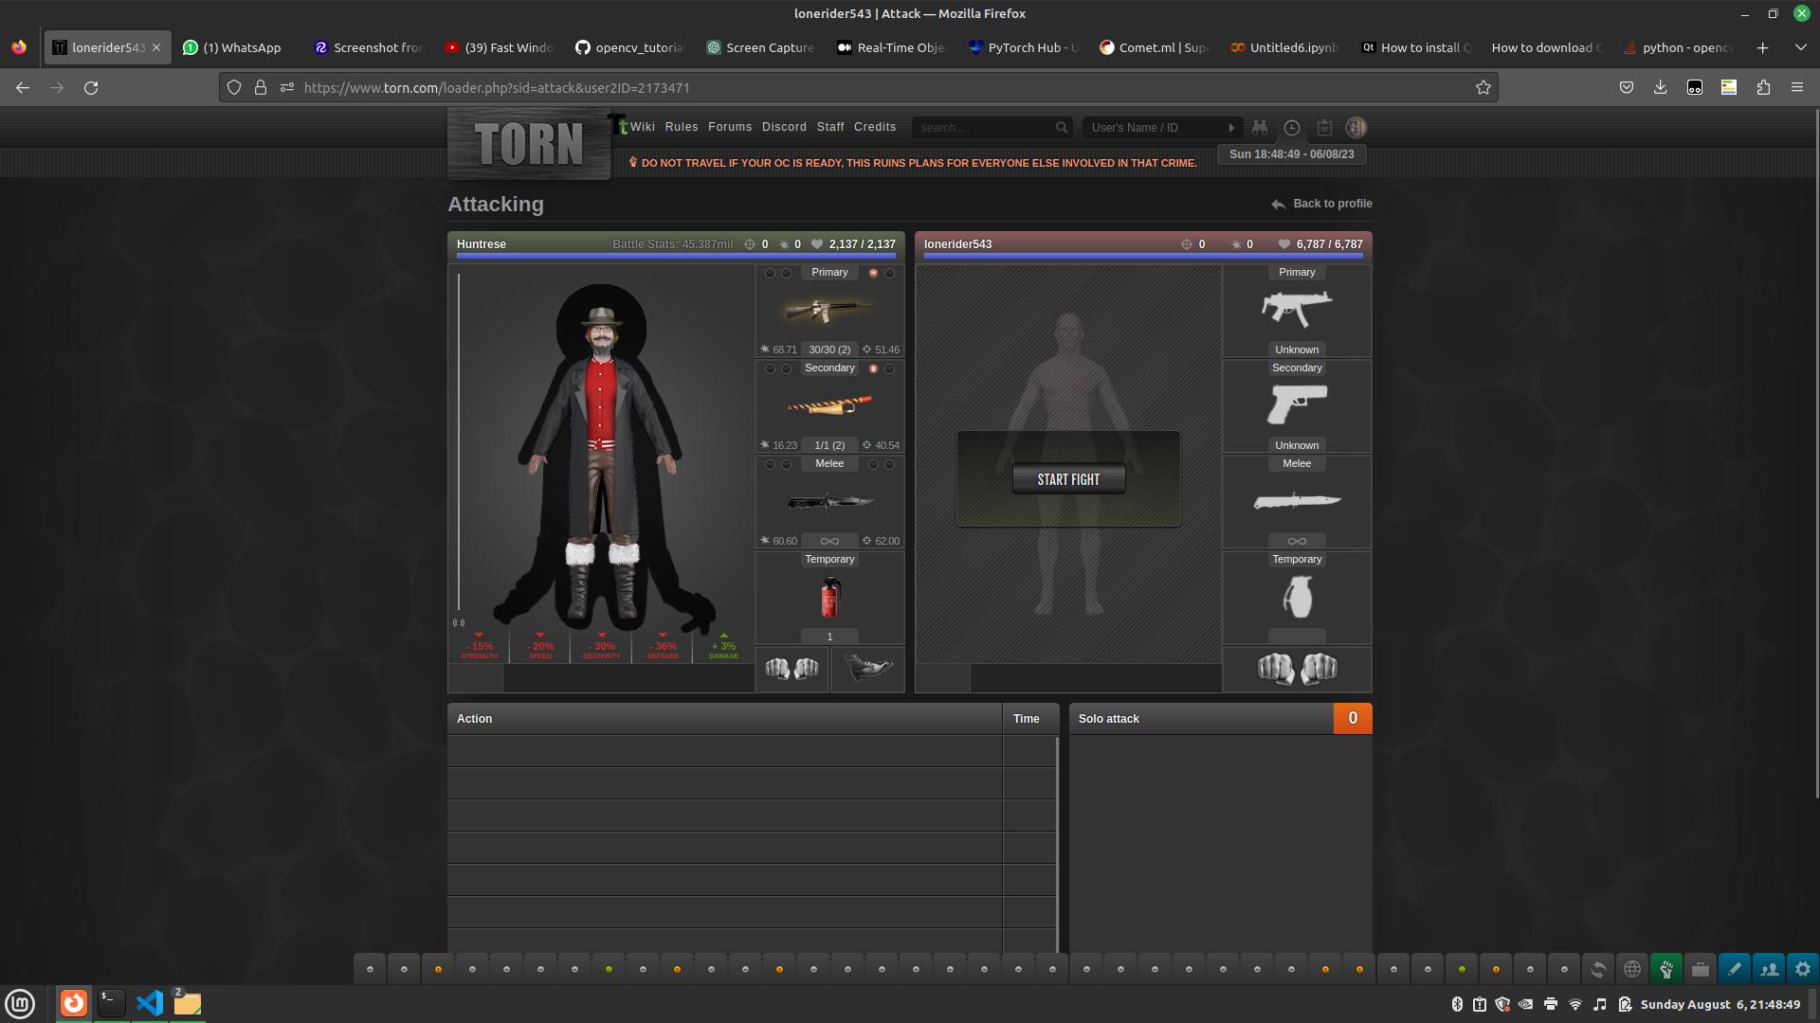This screenshot has width=1820, height=1023.
Task: Click the Damage +3% effect indicator
Action: (x=723, y=647)
